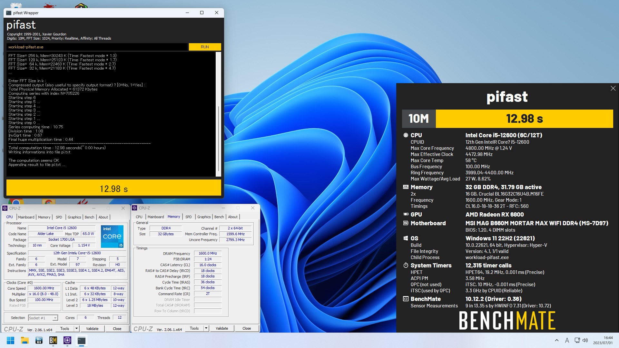Click the Memory icon in BenchMate panel
This screenshot has width=619, height=348.
click(406, 187)
